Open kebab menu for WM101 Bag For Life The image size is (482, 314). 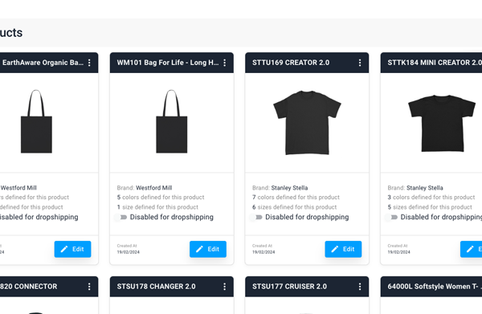click(x=225, y=63)
